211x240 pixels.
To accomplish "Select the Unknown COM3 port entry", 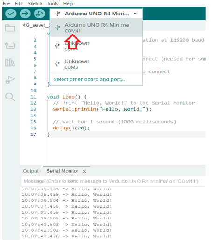I will point(96,64).
